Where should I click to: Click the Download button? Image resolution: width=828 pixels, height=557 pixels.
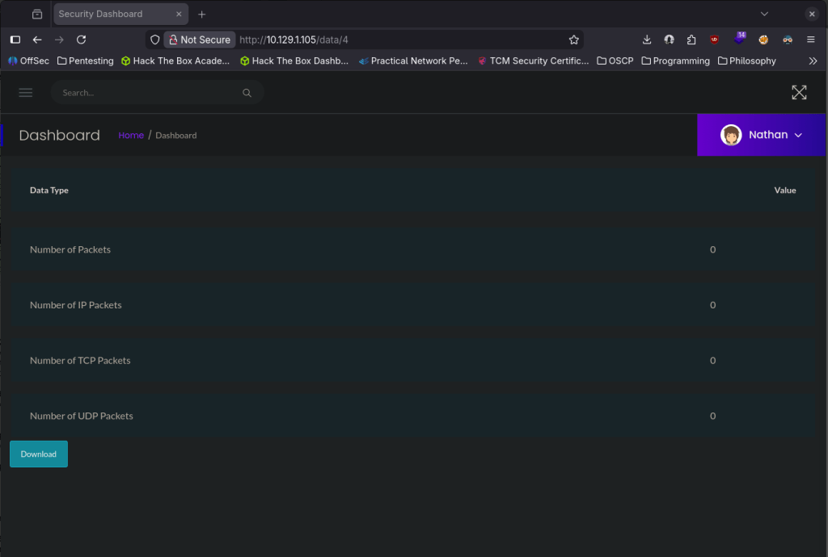click(x=39, y=454)
